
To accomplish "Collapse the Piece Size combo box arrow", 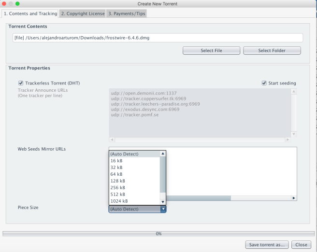I will click(x=163, y=209).
